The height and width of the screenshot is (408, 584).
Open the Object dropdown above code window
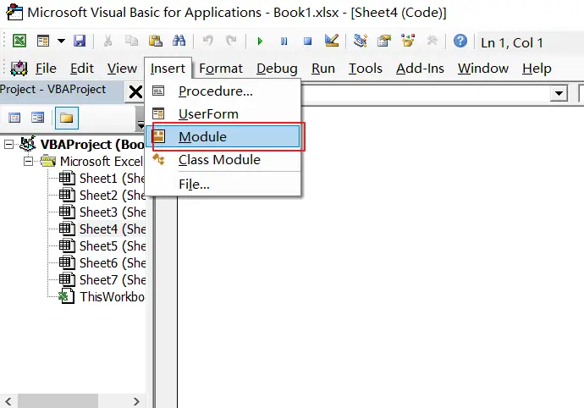click(559, 93)
